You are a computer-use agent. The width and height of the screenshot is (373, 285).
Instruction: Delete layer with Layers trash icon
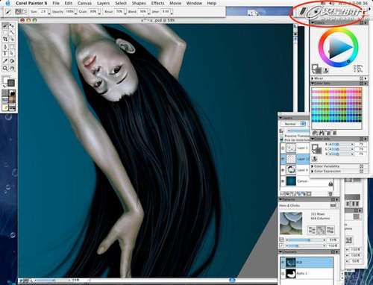pos(330,193)
